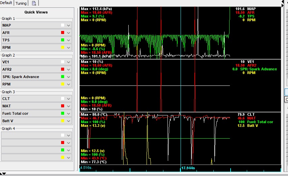Screen dimensions: 288x176
Task: Click the 17.944s cursor time marker
Action: (x=188, y=168)
